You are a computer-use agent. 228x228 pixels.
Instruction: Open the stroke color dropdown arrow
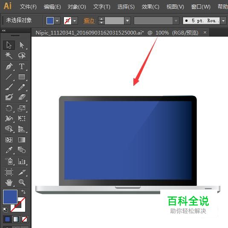(x=75, y=20)
